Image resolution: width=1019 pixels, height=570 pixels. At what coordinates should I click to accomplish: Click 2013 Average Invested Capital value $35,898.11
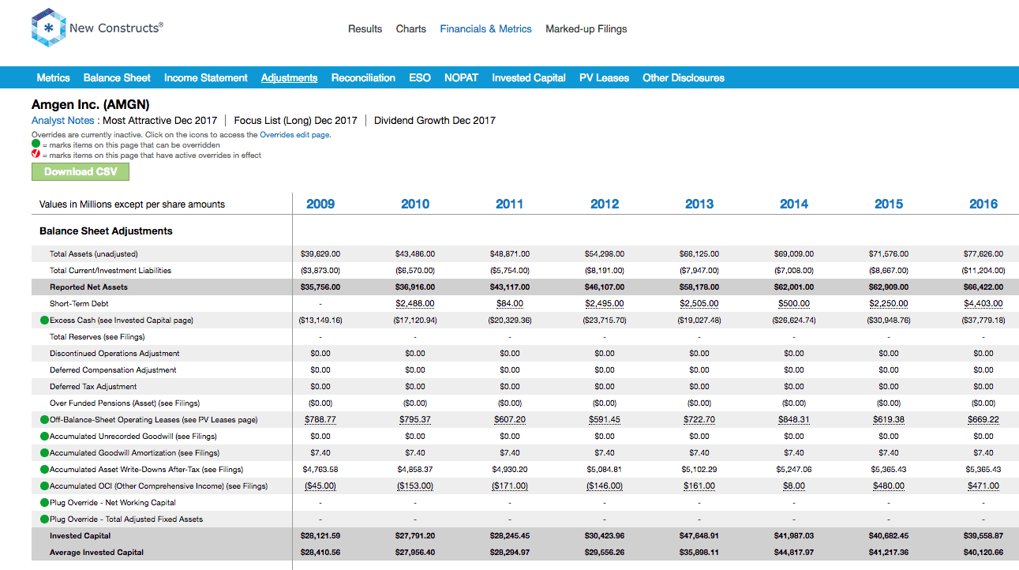click(699, 553)
